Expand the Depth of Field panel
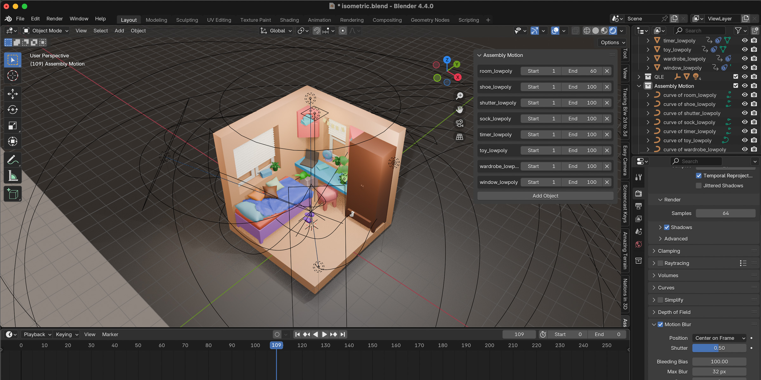761x380 pixels. 674,312
